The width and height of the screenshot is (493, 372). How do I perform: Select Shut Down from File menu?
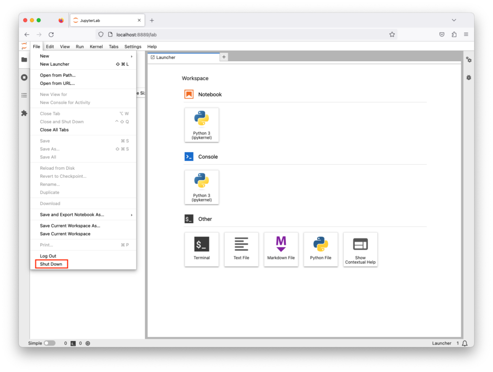51,264
